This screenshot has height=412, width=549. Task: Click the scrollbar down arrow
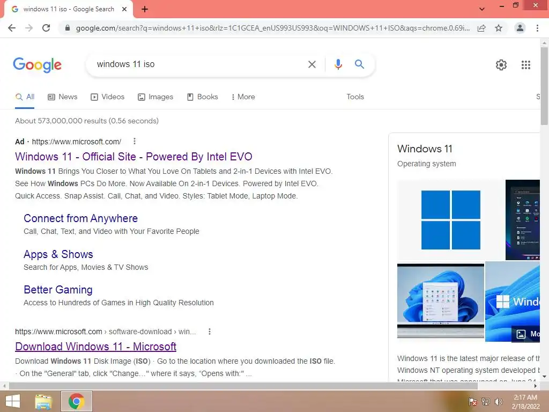(x=544, y=377)
